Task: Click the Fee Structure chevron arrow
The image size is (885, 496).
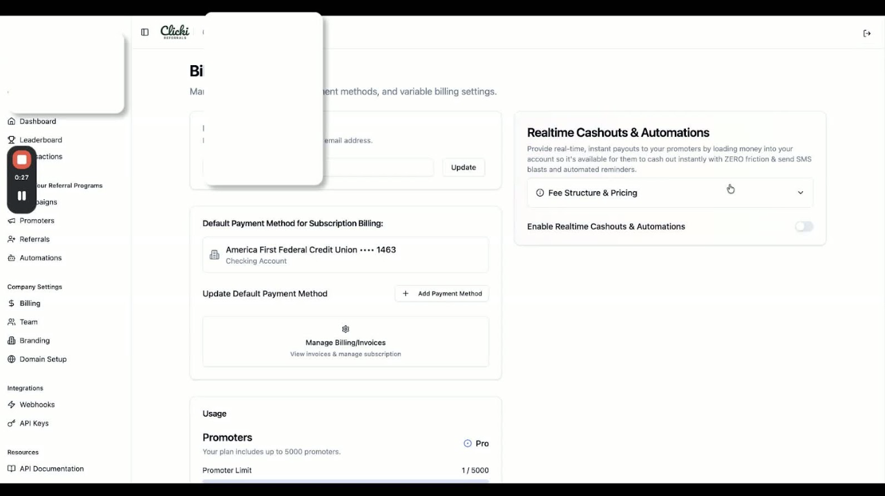Action: (800, 193)
